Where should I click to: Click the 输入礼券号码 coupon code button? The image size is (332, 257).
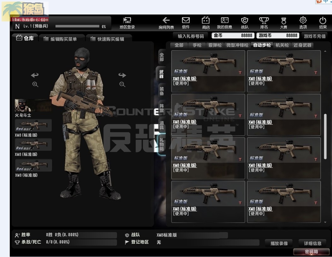coord(190,36)
